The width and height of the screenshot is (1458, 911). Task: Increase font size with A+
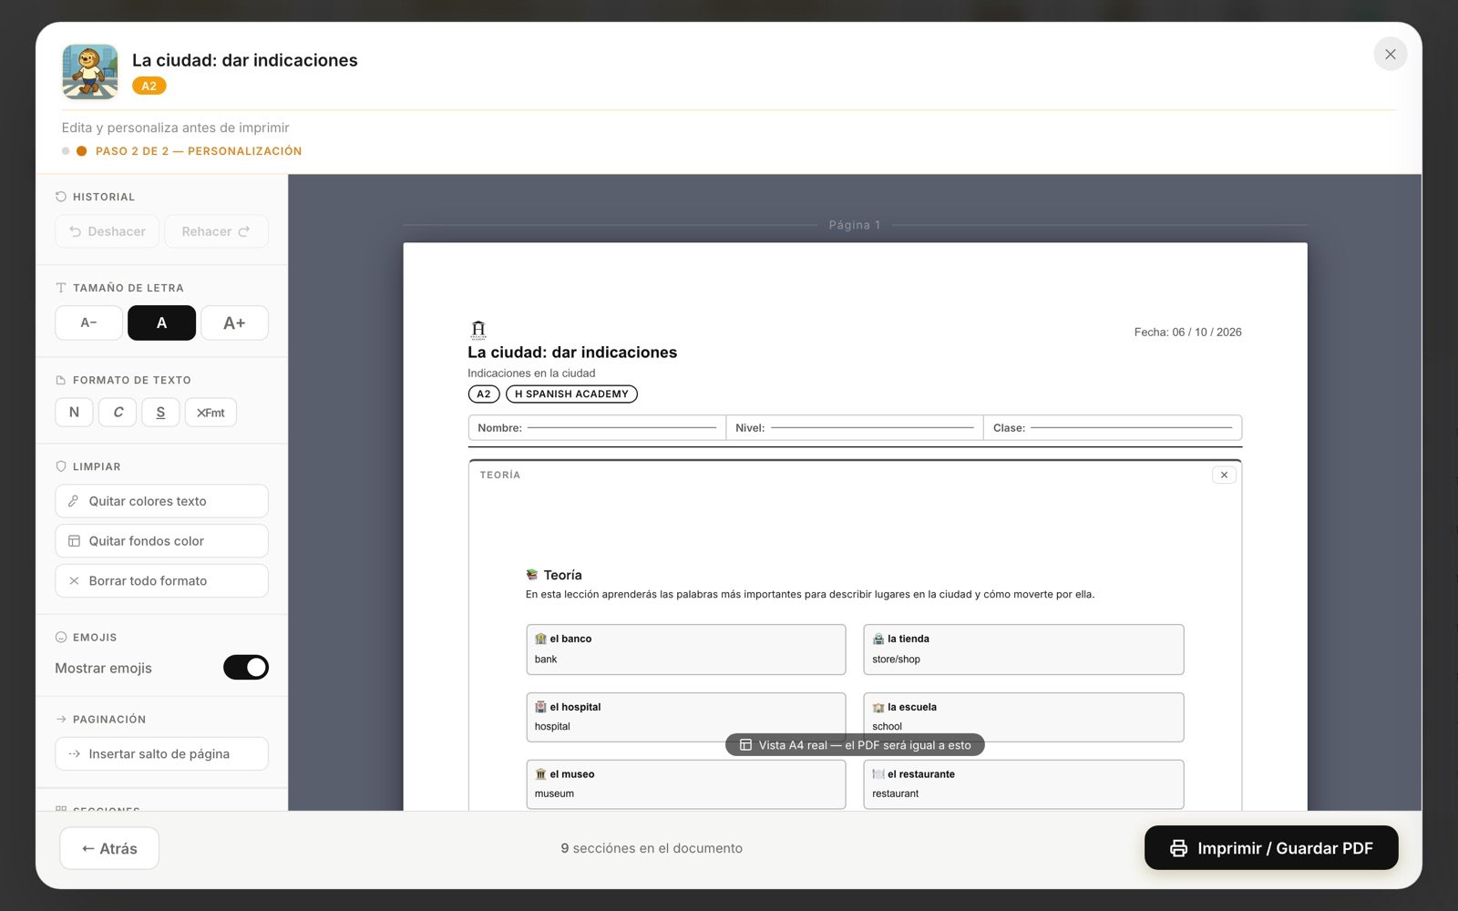234,322
